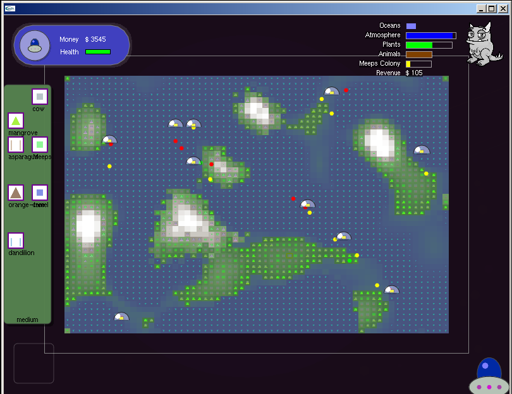Select the dandilion icon
Image resolution: width=512 pixels, height=394 pixels.
(15, 241)
